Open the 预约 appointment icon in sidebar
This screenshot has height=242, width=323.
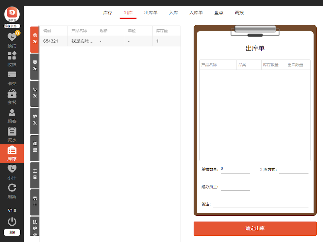[12, 40]
